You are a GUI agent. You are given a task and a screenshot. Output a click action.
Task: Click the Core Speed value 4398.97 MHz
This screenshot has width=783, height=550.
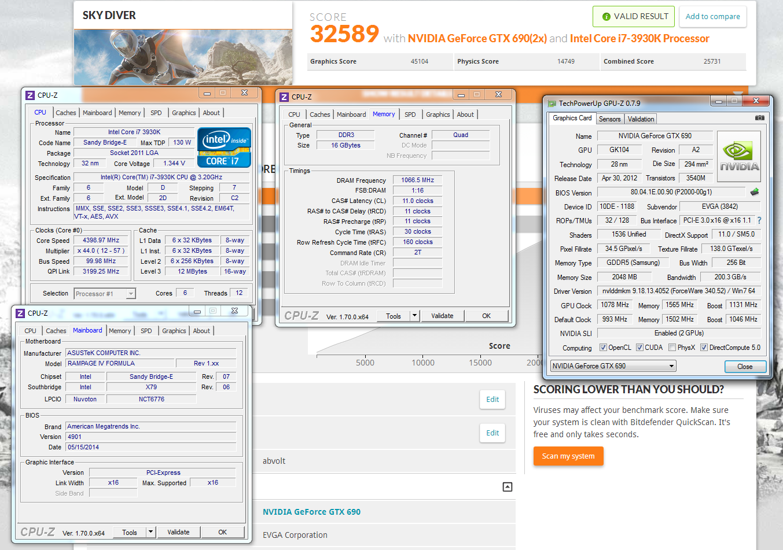101,240
